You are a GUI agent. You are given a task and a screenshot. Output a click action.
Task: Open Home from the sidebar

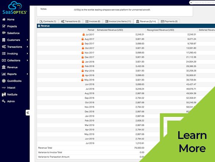(11, 19)
